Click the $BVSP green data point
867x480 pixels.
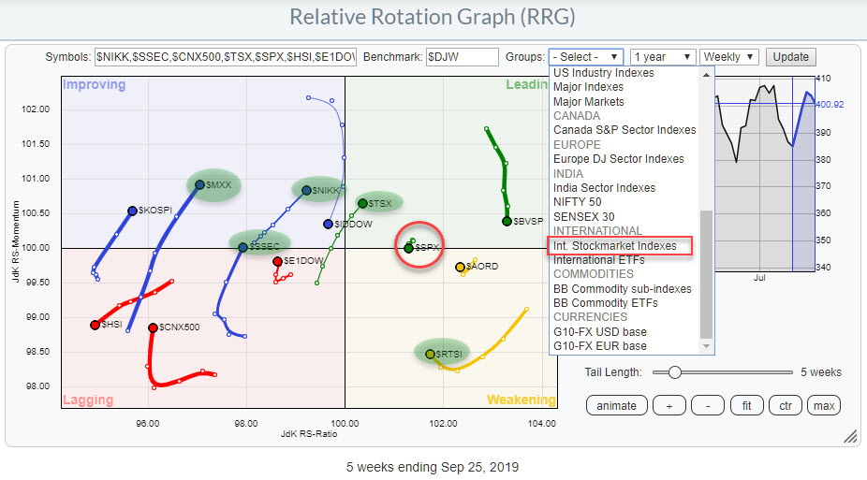click(x=507, y=221)
